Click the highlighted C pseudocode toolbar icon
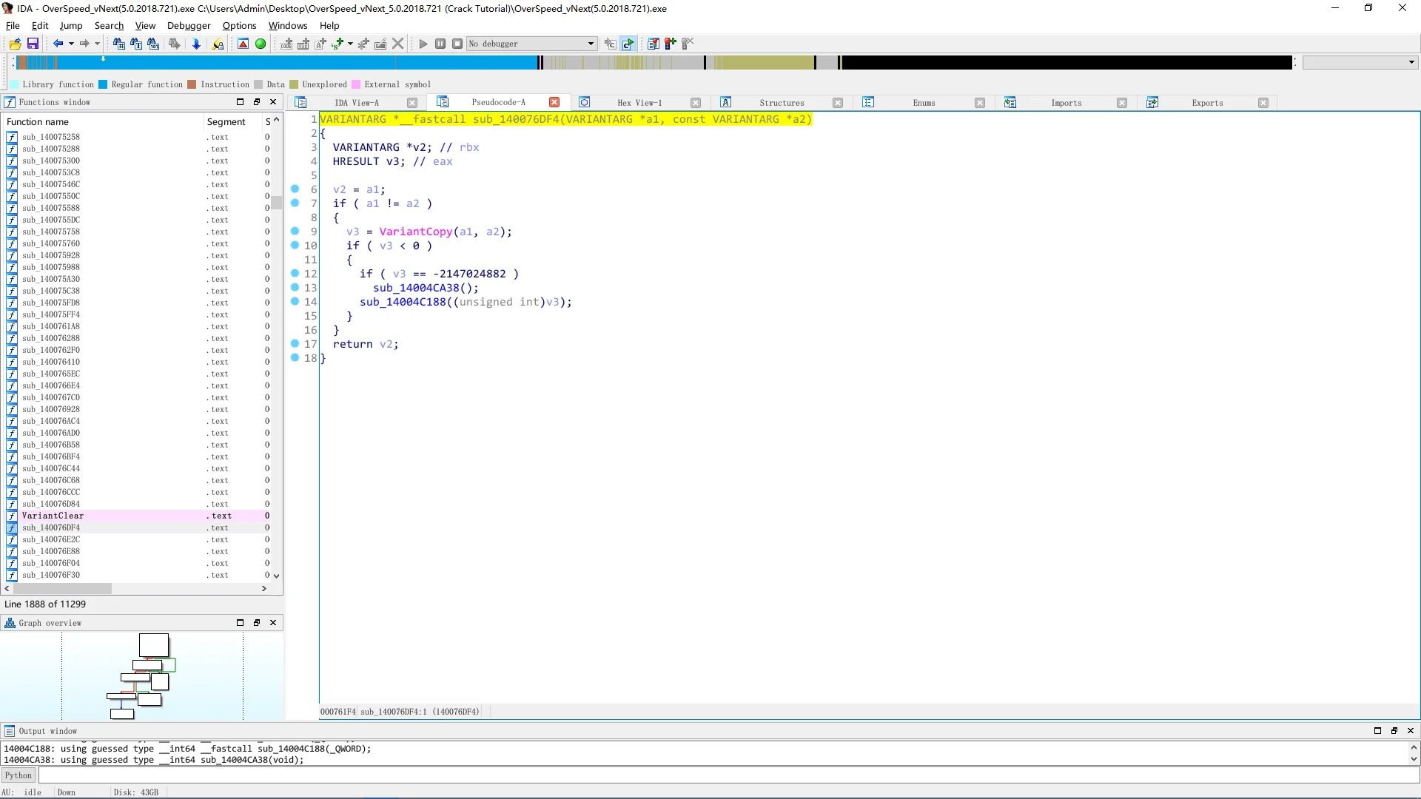1421x799 pixels. [x=628, y=44]
